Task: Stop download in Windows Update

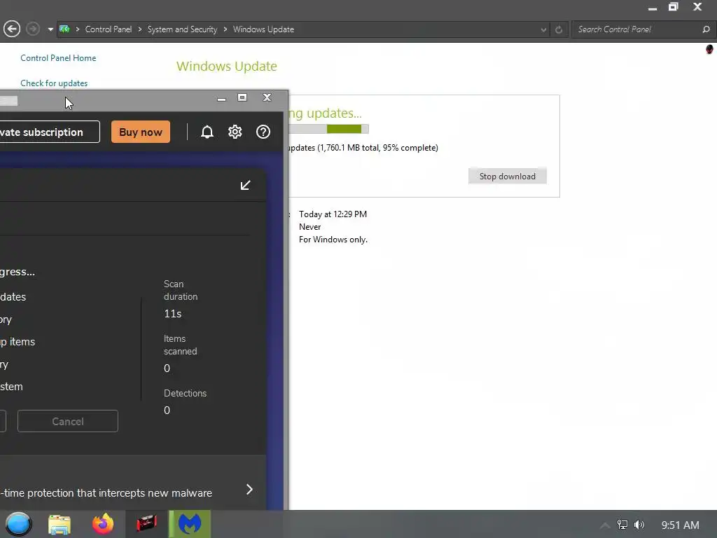Action: (507, 176)
